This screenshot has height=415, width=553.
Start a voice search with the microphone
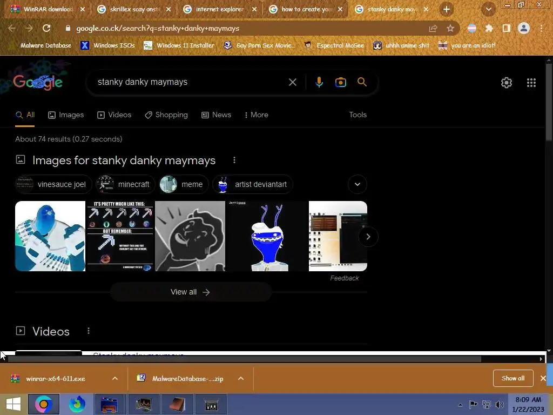coord(319,82)
